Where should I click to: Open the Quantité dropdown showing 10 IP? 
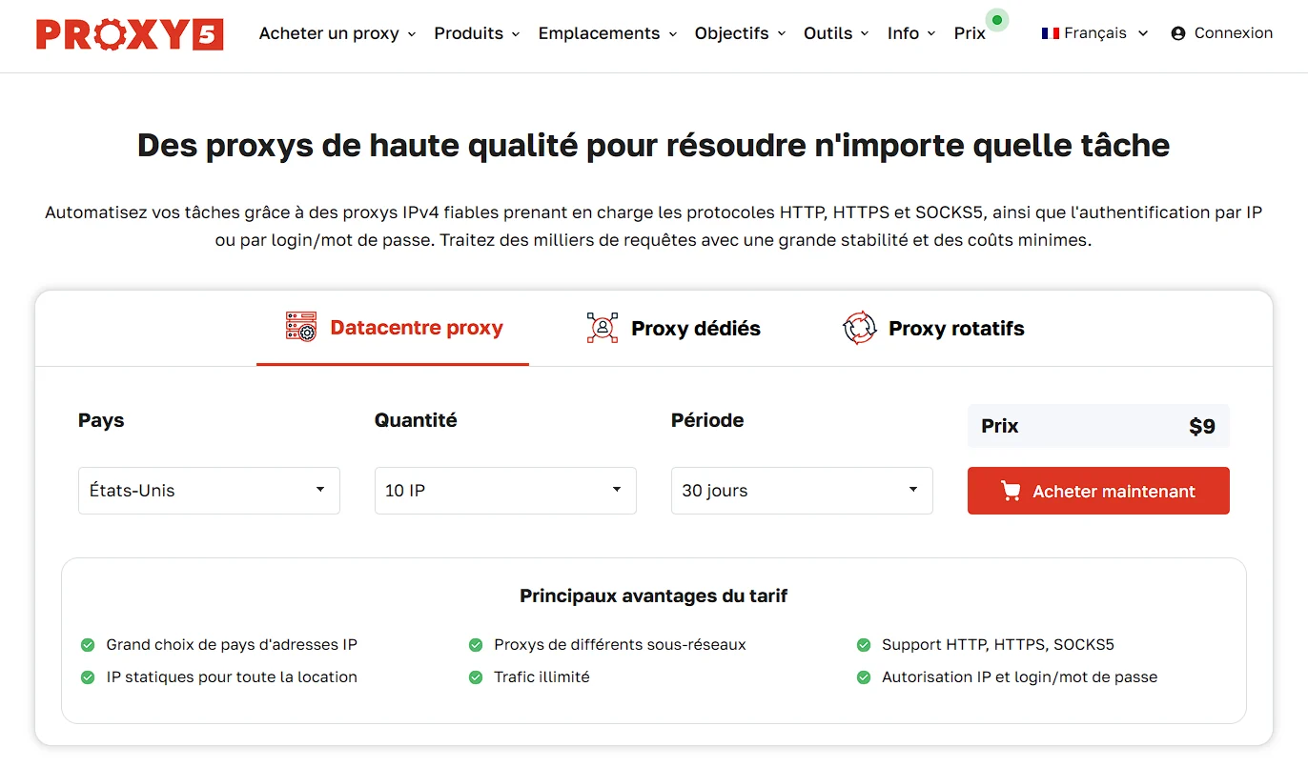coord(505,491)
